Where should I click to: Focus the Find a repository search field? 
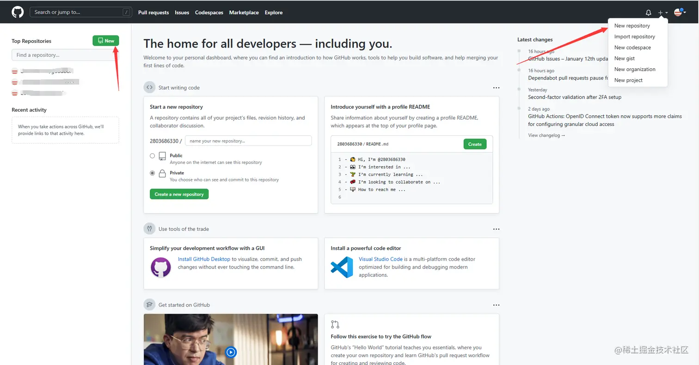[x=65, y=55]
